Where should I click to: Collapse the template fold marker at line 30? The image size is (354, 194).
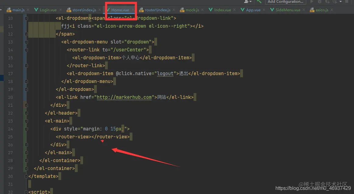click(x=26, y=176)
